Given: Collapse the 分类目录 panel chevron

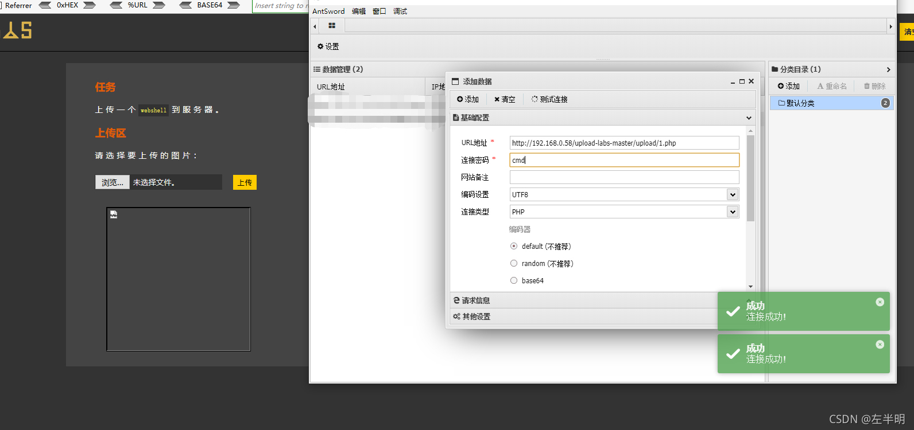Looking at the screenshot, I should pos(888,69).
